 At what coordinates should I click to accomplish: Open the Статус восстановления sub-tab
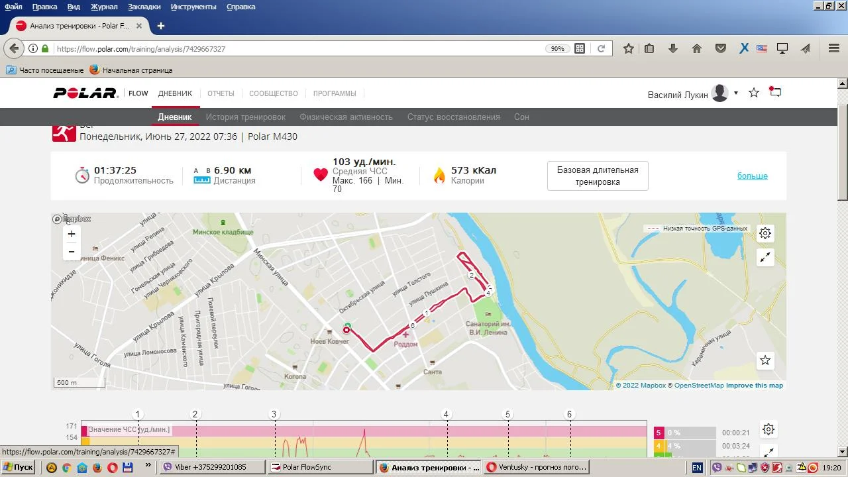[x=454, y=117]
